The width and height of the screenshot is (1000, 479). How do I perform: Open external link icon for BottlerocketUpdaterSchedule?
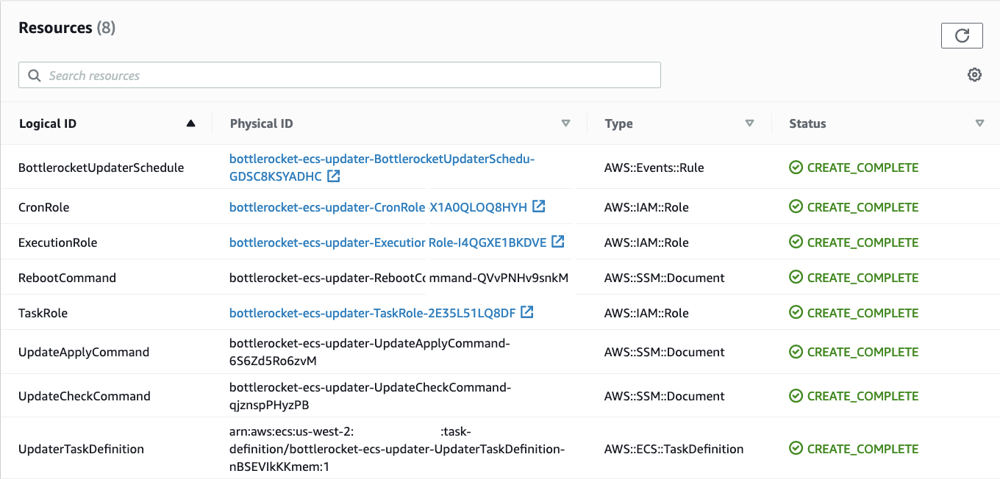[334, 176]
